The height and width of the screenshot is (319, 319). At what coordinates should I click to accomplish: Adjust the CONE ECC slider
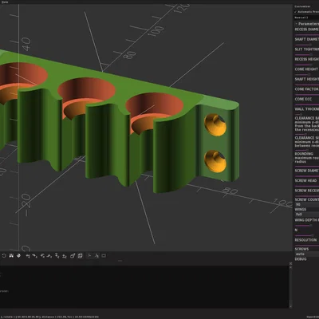pyautogui.click(x=307, y=104)
